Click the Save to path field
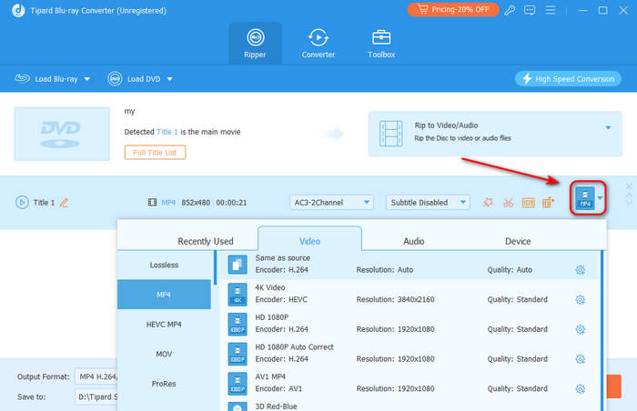Image resolution: width=637 pixels, height=411 pixels. [96, 396]
